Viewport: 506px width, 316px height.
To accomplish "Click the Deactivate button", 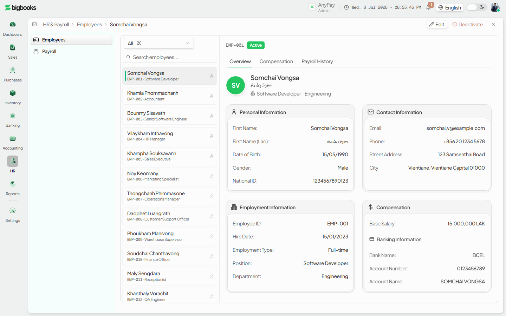I will (x=468, y=24).
